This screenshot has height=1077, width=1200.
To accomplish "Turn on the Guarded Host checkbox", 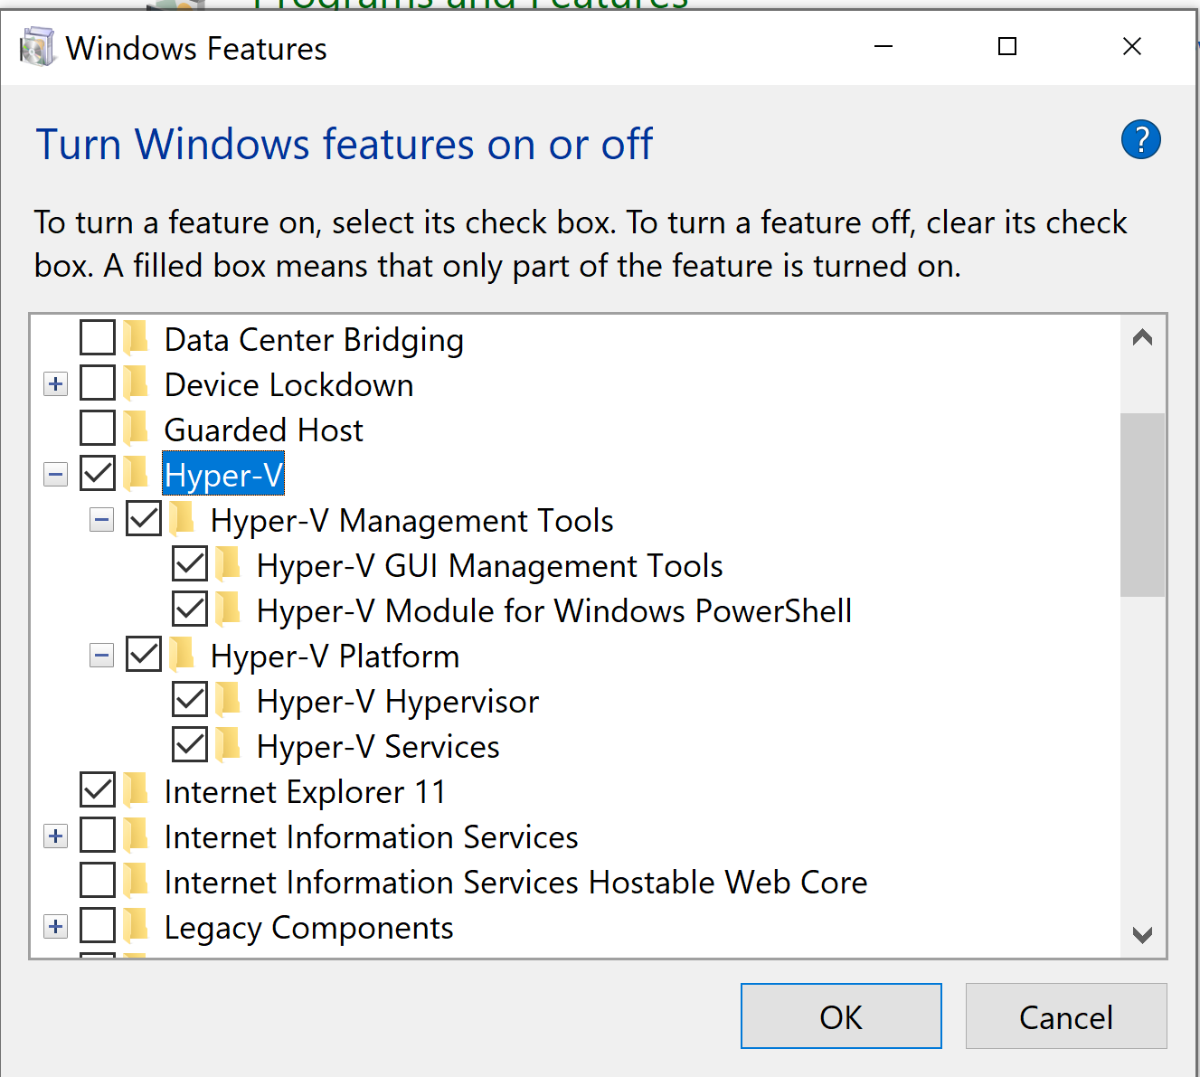I will click(x=98, y=429).
